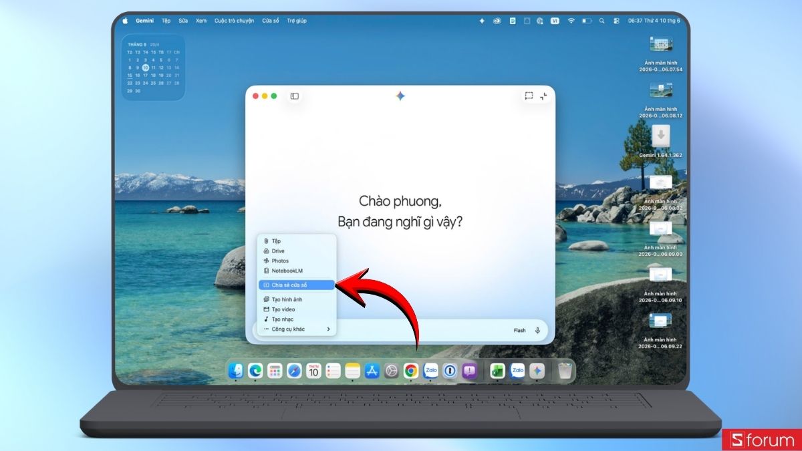Open the Xem menu in menu bar
The height and width of the screenshot is (451, 802).
201,21
